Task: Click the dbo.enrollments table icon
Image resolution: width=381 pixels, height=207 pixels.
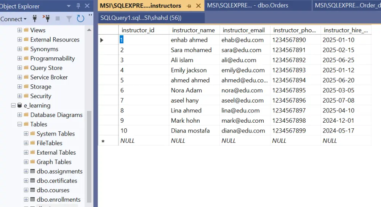Action: [32, 199]
